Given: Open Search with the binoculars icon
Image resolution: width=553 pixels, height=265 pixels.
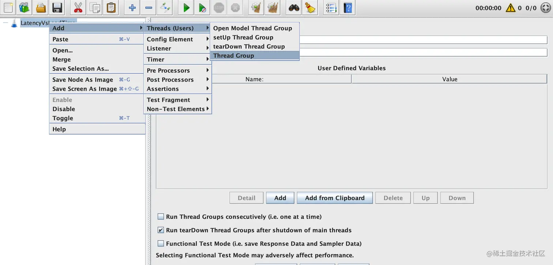Looking at the screenshot, I should click(x=294, y=7).
